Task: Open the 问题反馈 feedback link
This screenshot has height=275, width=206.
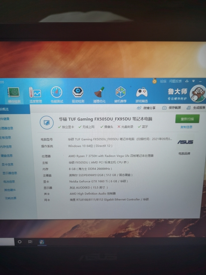Action: [x=175, y=81]
